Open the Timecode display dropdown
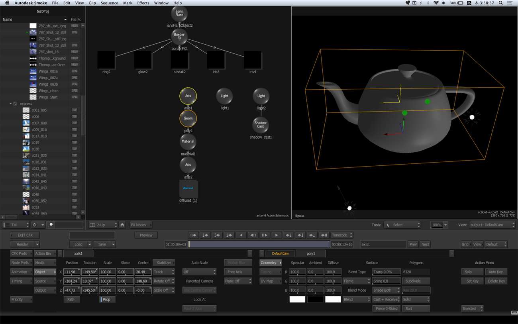Image resolution: width=518 pixels, height=324 pixels. [342, 235]
